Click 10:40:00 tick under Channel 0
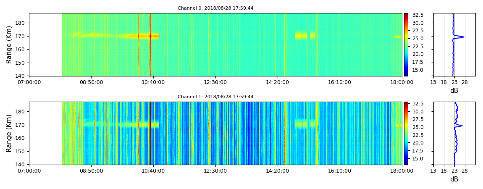Screen dimensions: 483x189 coord(154,82)
